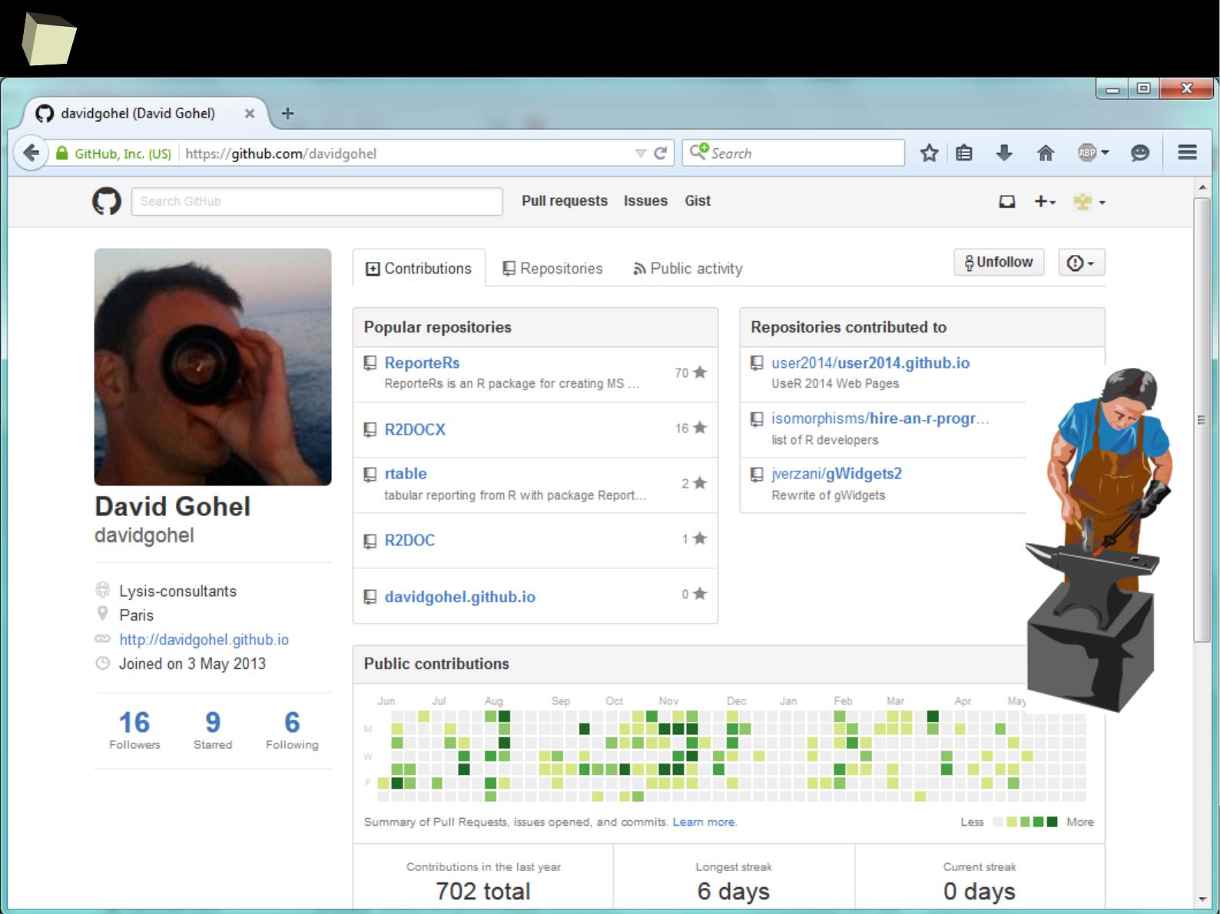Open the R2DOCX repository link
The width and height of the screenshot is (1220, 914).
tap(415, 429)
